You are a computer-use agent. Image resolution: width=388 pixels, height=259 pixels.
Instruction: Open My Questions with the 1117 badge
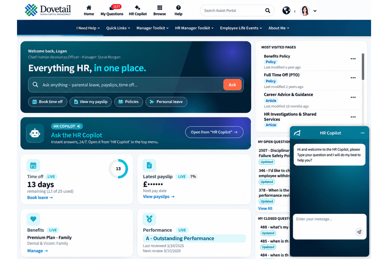pyautogui.click(x=112, y=10)
